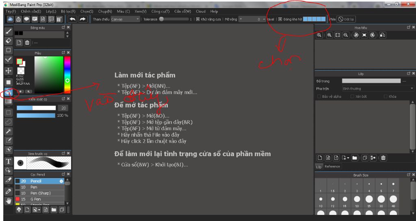Select the Bucket fill tool
This screenshot has height=221, width=416.
[9, 92]
